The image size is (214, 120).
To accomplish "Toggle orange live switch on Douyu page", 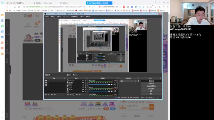I will click(x=37, y=23).
